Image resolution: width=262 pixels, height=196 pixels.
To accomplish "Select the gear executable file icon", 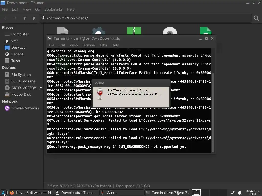I will coord(99,31).
